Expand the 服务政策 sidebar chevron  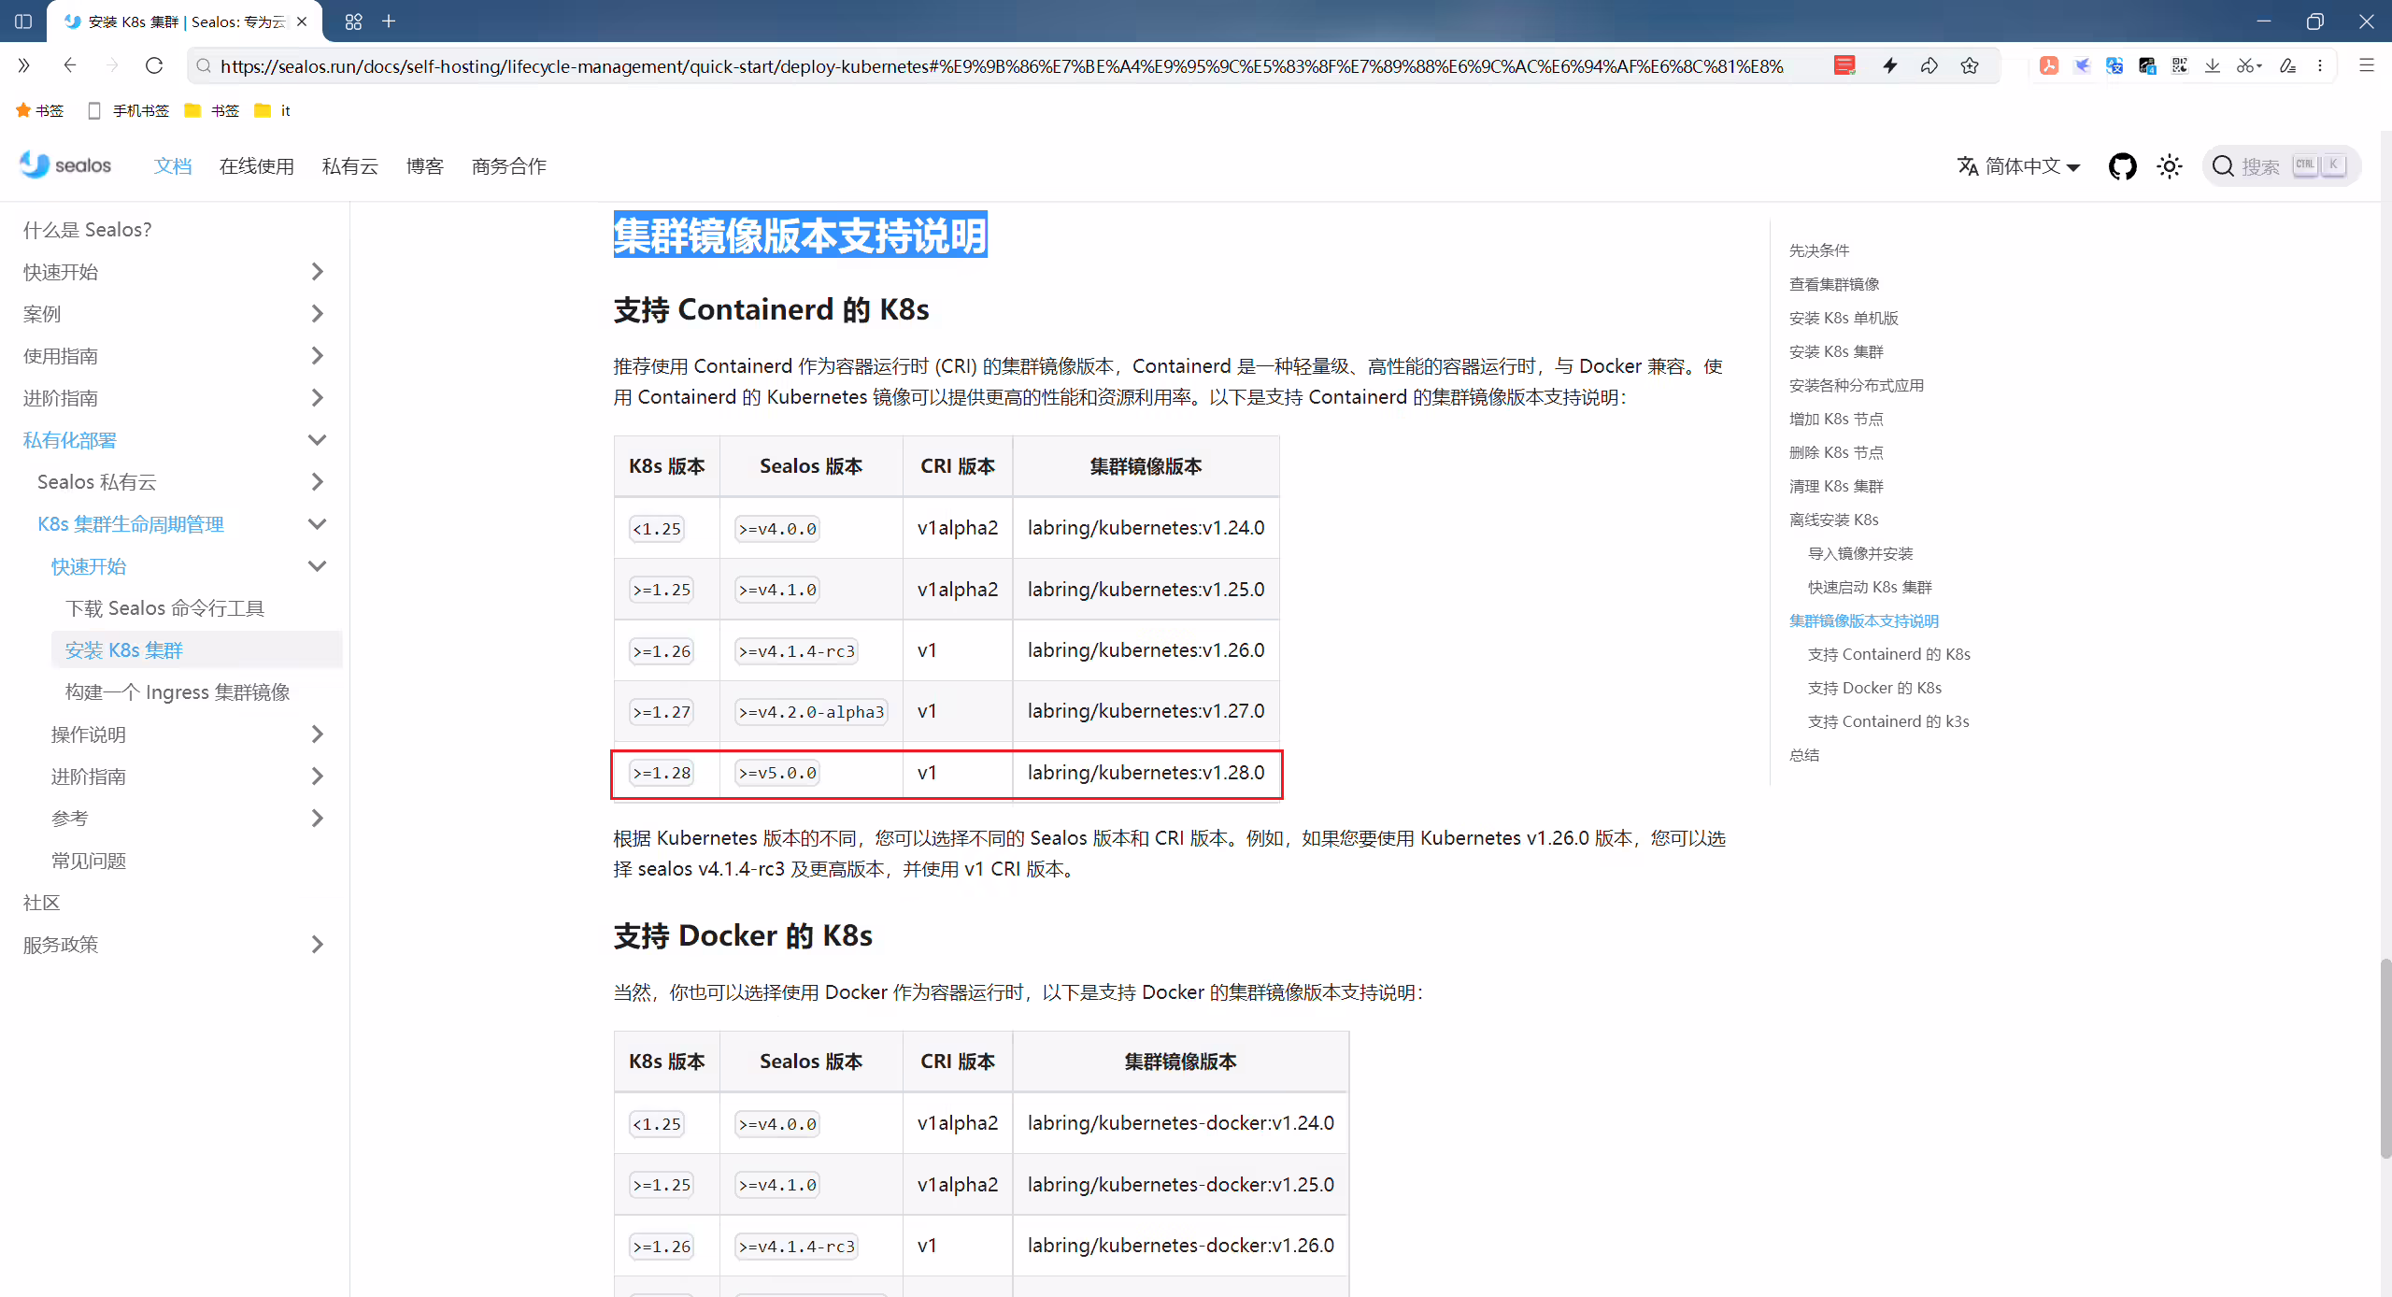click(x=317, y=945)
